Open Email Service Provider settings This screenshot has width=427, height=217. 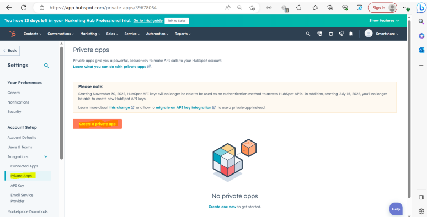[22, 198]
